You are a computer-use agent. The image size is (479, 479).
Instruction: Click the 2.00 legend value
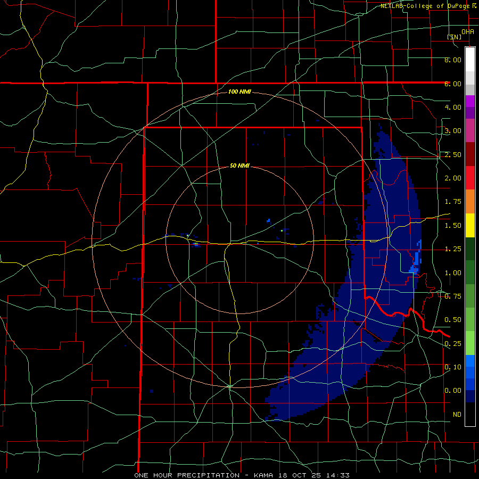click(453, 178)
